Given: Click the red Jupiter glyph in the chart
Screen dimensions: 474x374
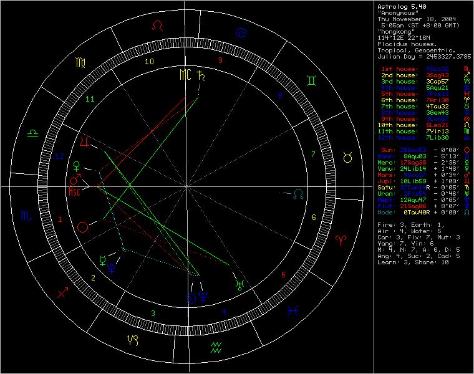Looking at the screenshot, I should point(85,142).
